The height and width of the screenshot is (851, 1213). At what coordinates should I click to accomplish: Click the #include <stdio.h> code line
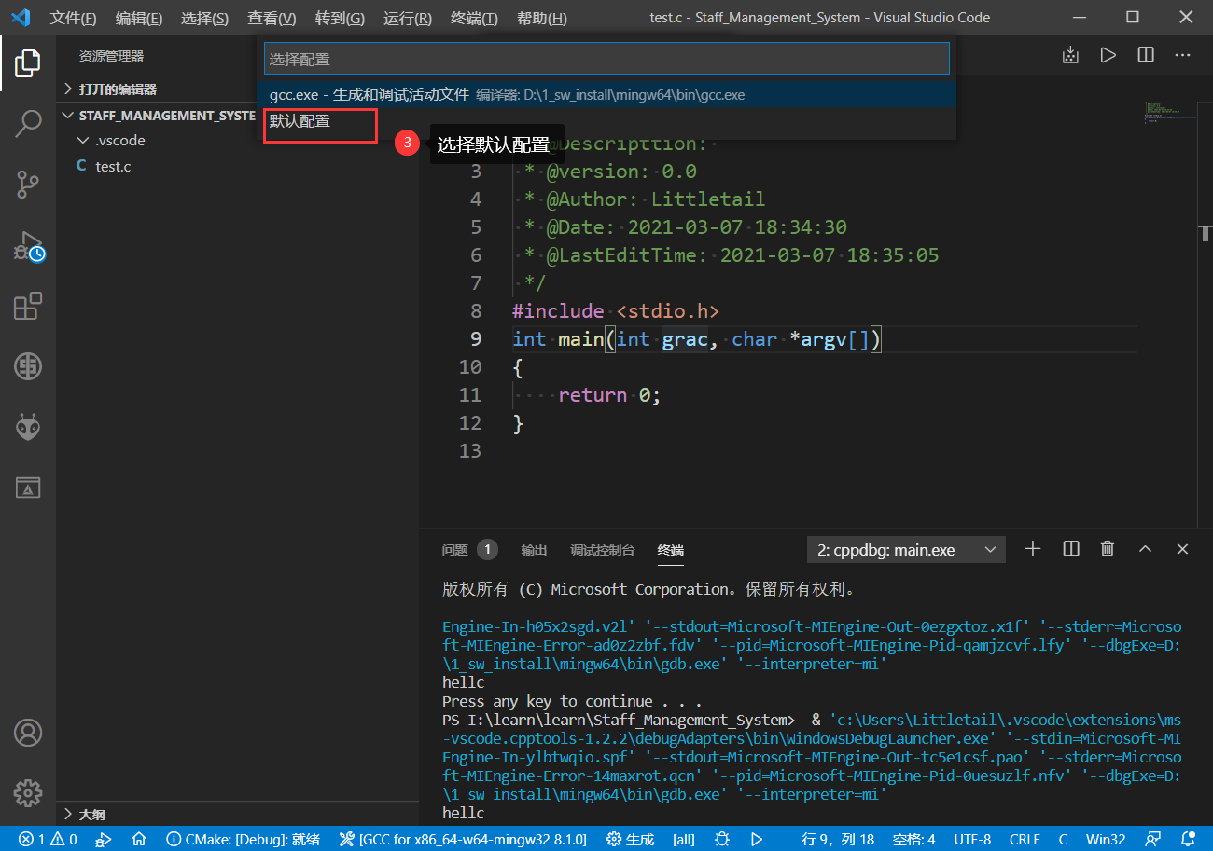(616, 310)
